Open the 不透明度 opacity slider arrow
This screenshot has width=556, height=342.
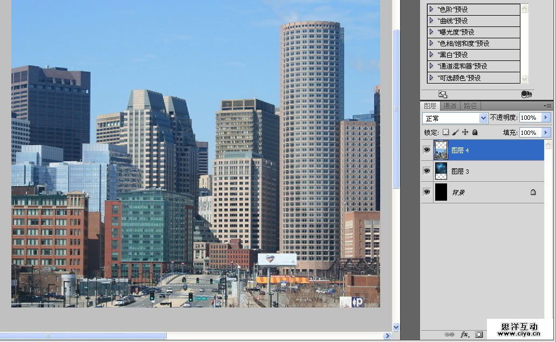point(546,118)
